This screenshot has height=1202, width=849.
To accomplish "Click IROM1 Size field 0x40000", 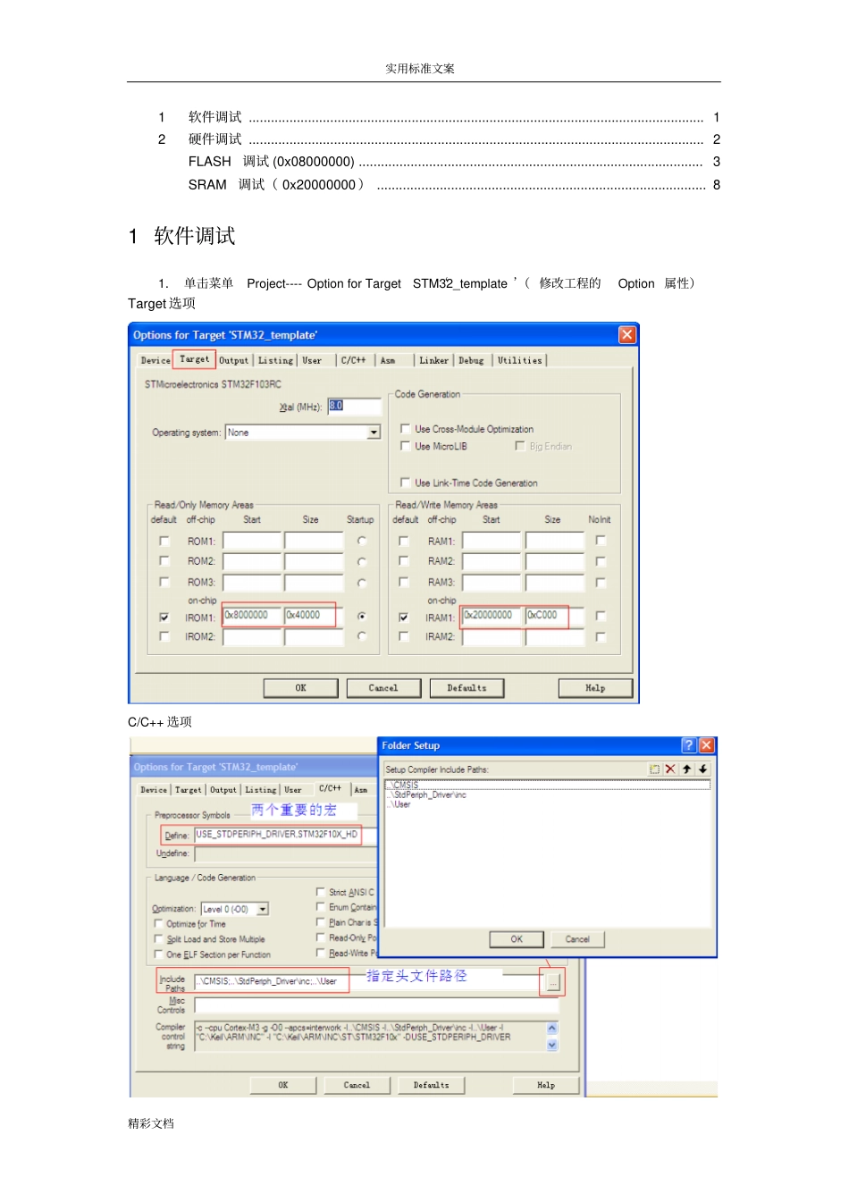I will (314, 616).
